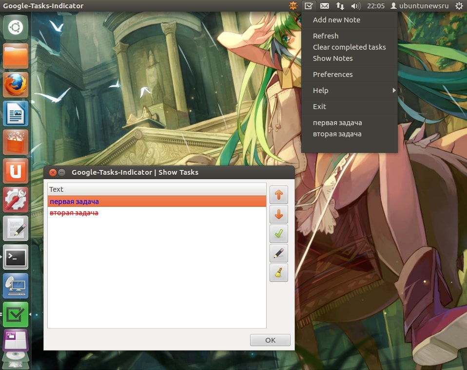Open the system power gear menu
The height and width of the screenshot is (370, 467).
(459, 6)
